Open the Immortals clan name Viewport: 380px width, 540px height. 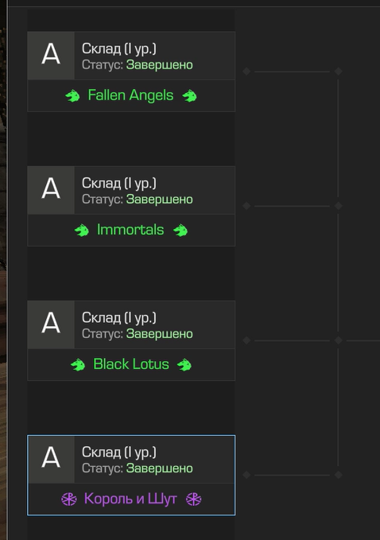pos(130,230)
